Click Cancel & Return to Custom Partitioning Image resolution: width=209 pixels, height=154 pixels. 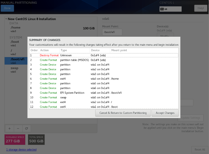(x=123, y=113)
